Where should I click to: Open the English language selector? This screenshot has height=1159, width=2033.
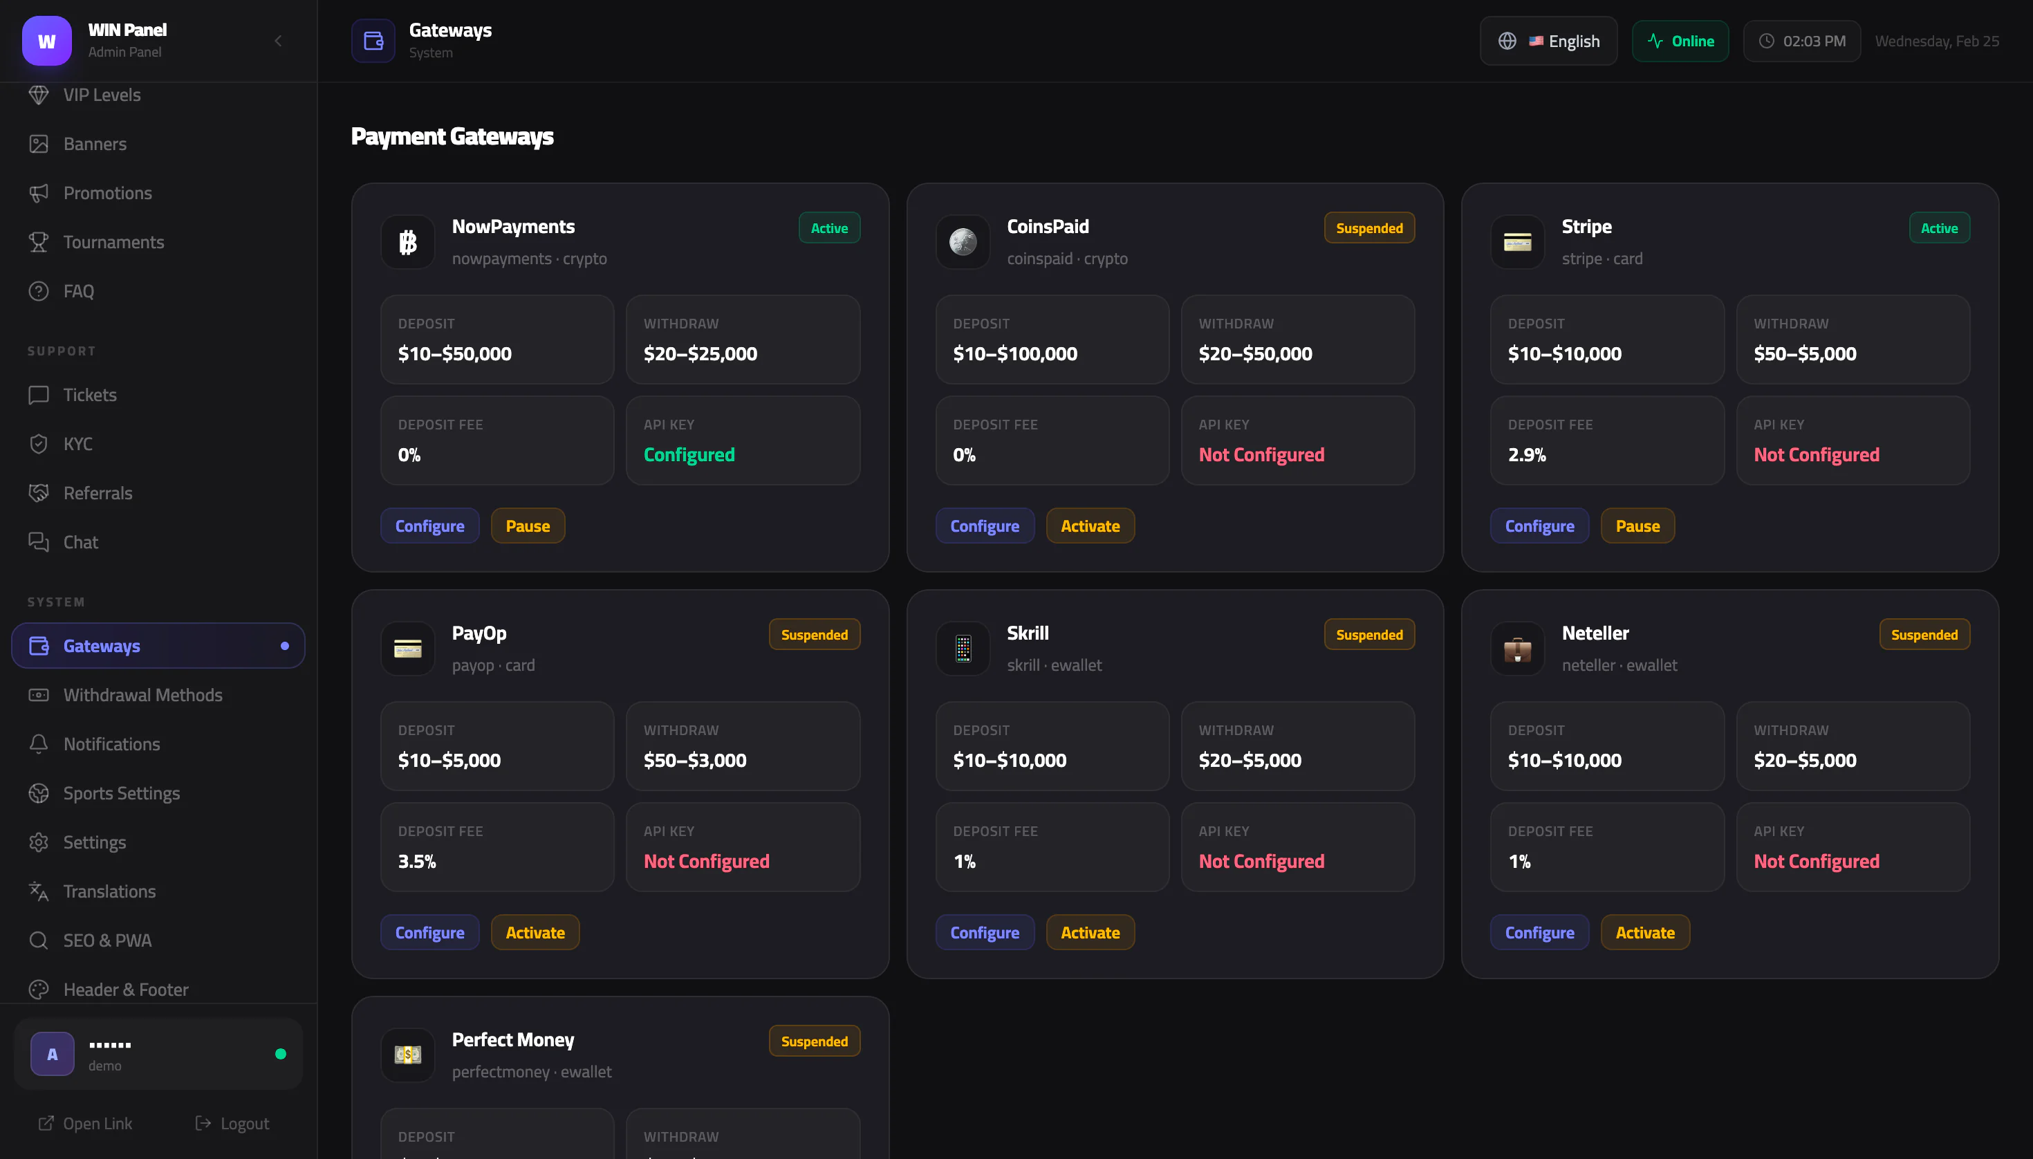[x=1548, y=41]
